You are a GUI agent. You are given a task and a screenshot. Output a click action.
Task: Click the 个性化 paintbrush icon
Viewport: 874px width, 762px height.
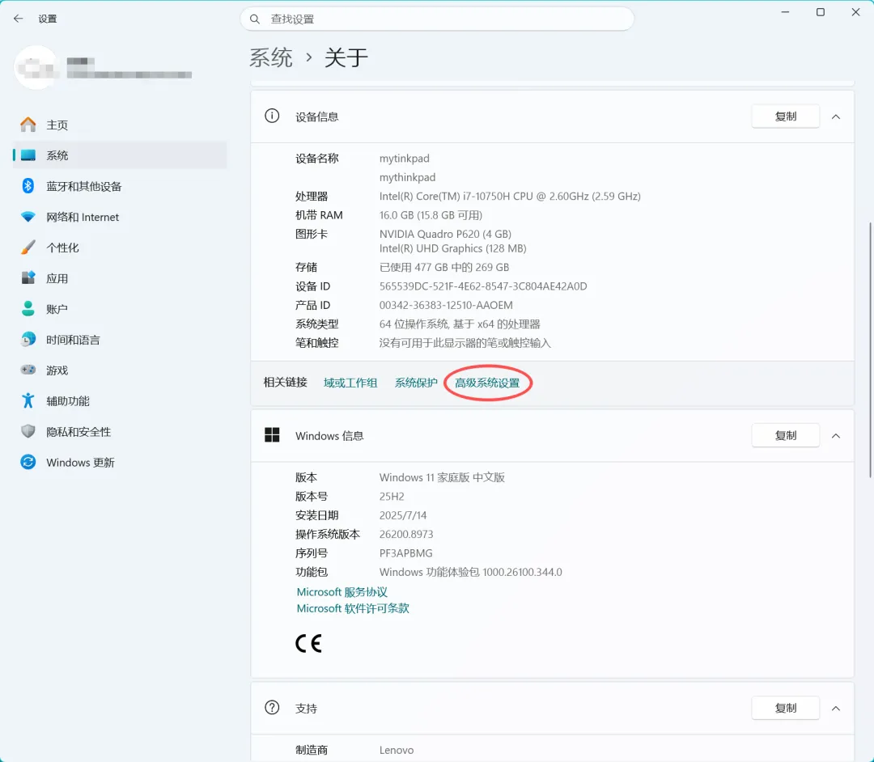point(28,248)
